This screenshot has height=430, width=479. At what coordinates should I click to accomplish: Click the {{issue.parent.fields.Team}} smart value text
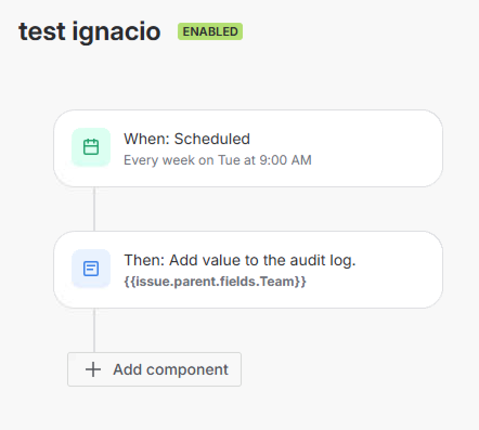coord(215,282)
